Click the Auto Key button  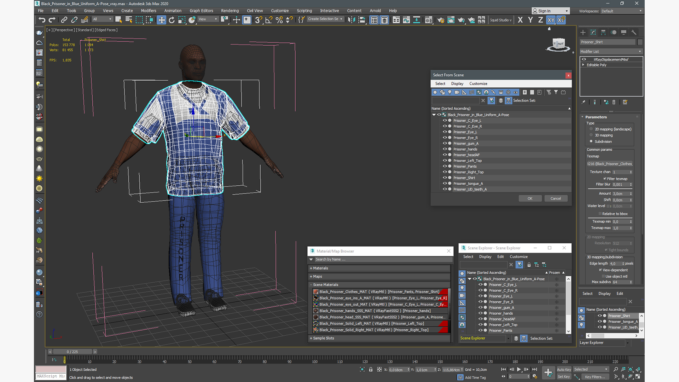pyautogui.click(x=564, y=370)
